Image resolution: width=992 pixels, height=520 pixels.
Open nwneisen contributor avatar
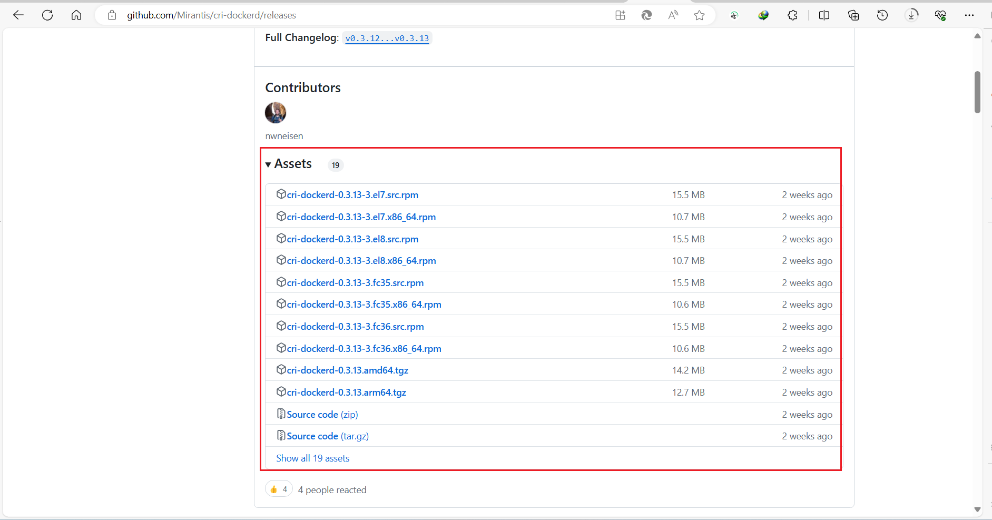(276, 113)
